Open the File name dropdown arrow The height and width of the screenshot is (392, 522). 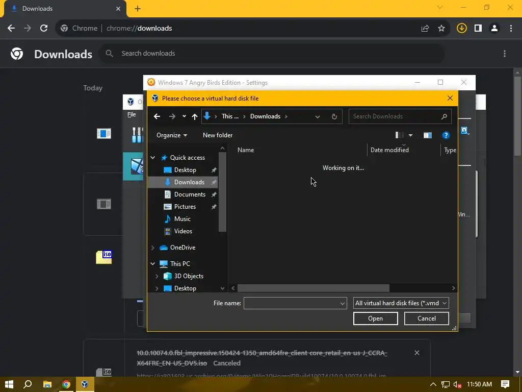click(x=342, y=303)
